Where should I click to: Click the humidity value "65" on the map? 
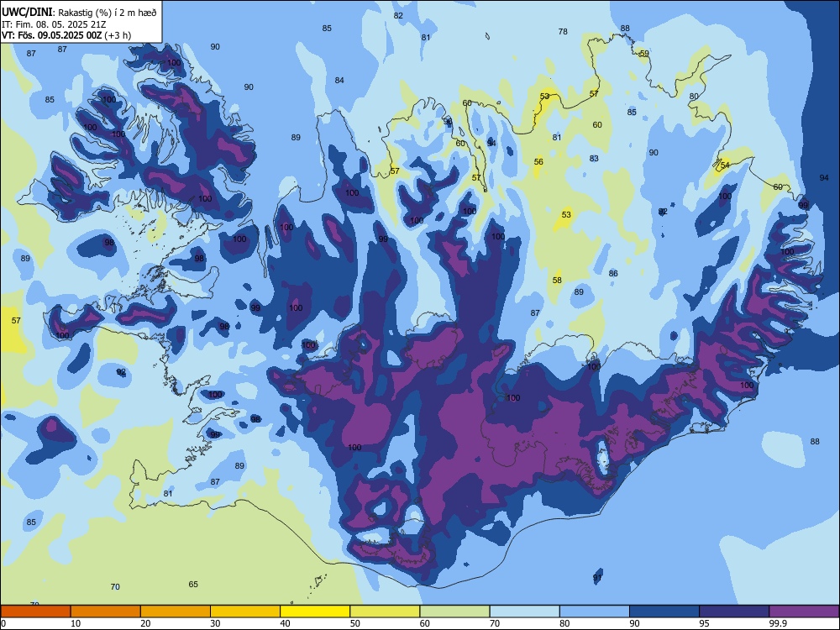193,584
